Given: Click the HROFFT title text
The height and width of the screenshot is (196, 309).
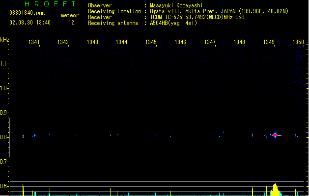Looking at the screenshot, I should 50,4.
